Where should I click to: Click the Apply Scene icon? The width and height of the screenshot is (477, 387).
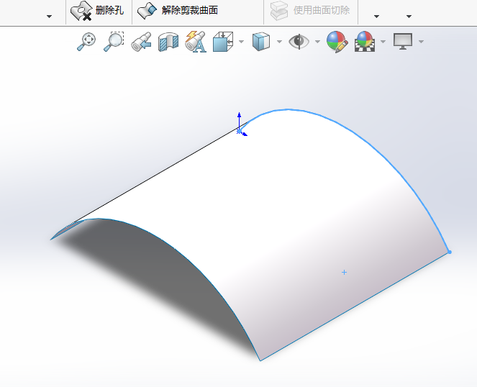(x=365, y=42)
